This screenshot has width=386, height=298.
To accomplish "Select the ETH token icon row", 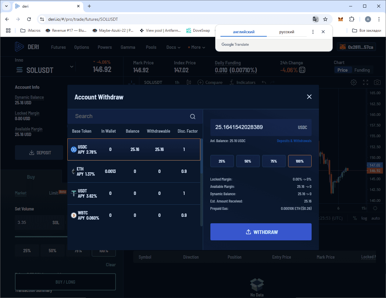I will coord(73,171).
